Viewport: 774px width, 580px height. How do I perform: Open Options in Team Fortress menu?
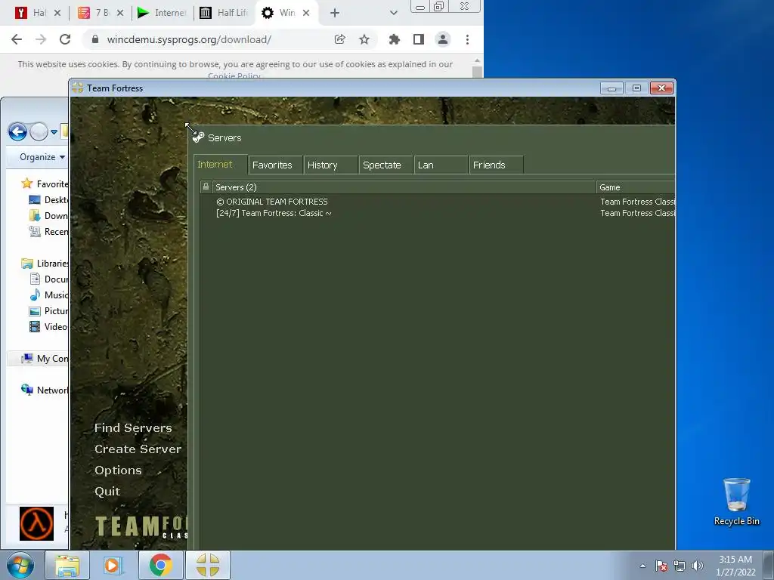pyautogui.click(x=118, y=470)
